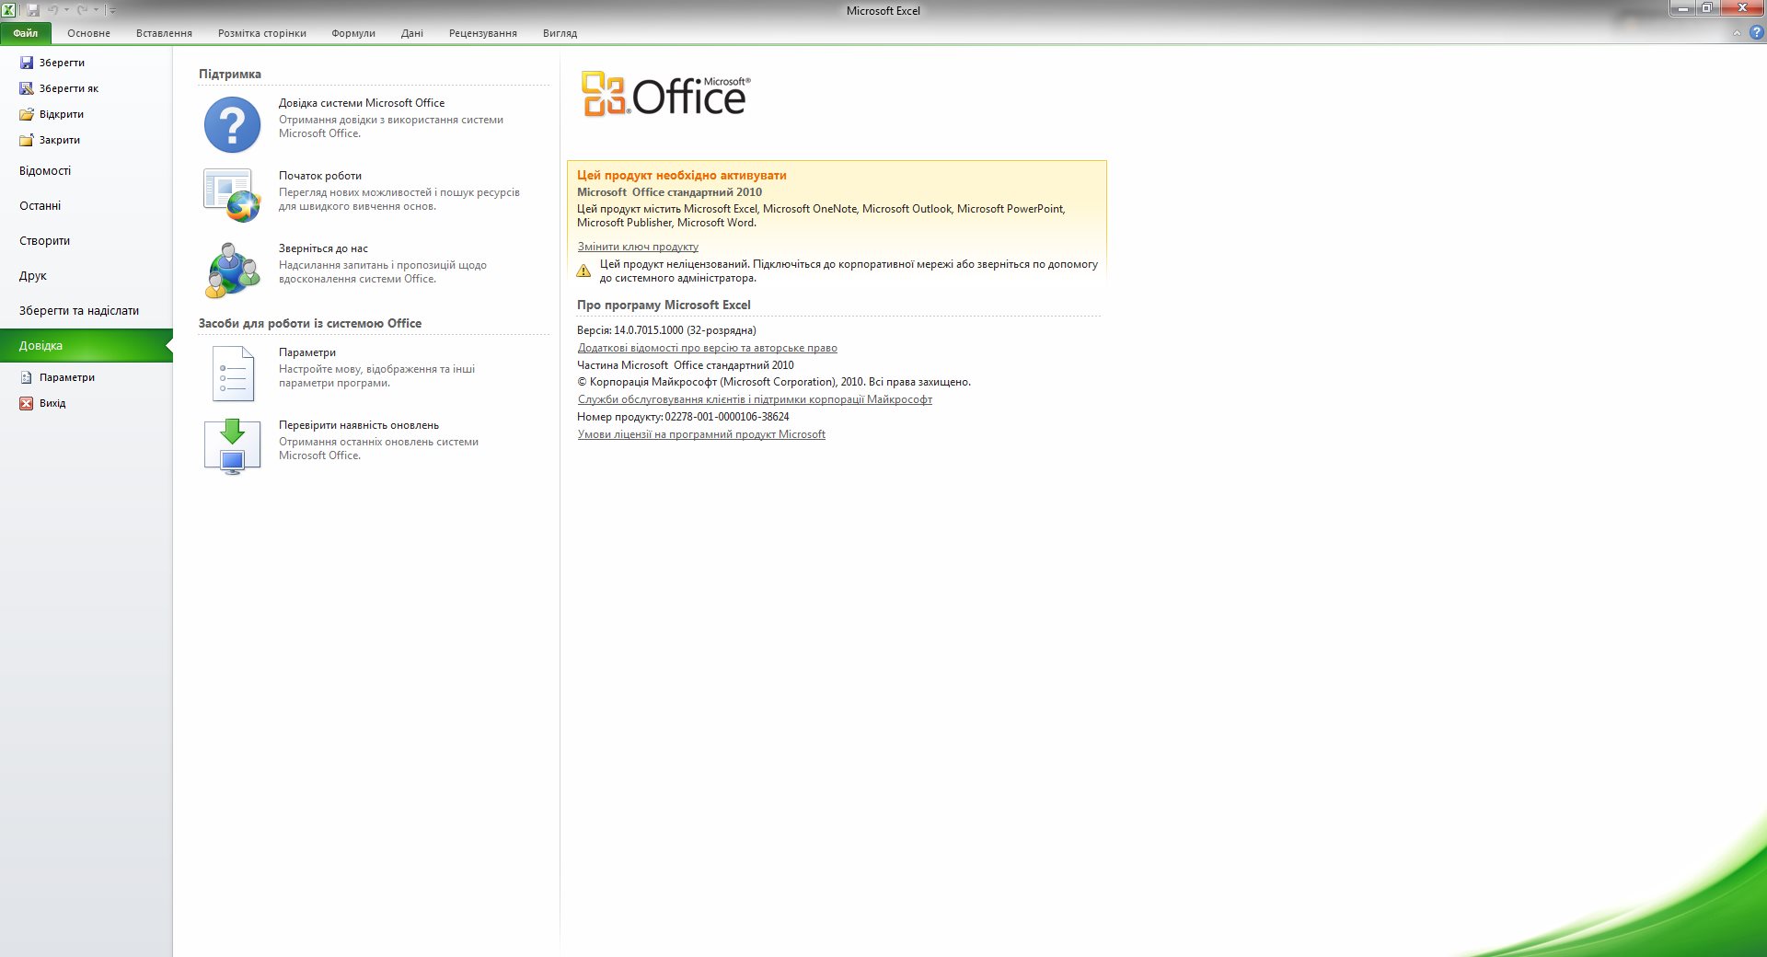
Task: Open a file via the Open folder icon
Action: coord(27,114)
